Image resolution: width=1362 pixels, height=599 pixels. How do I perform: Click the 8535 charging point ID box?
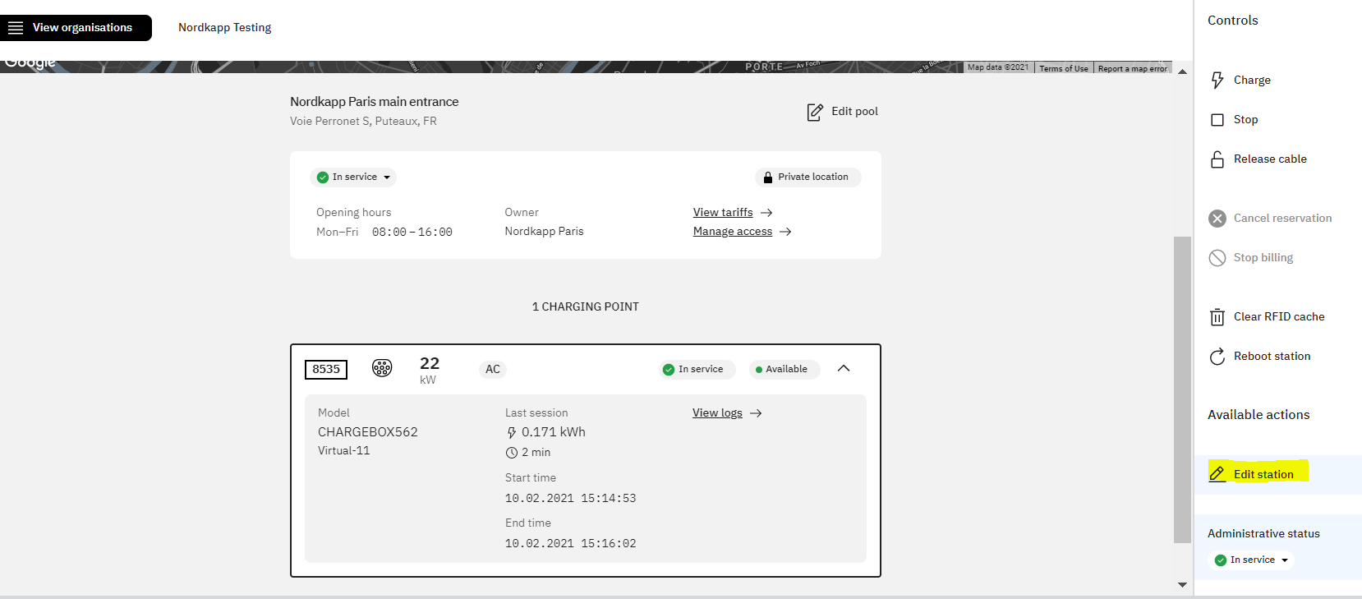[x=326, y=369]
